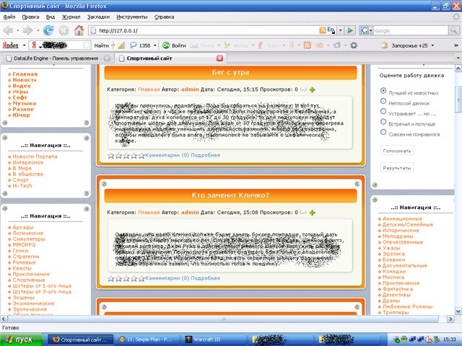Click the green plus icon on the 'Бег с утра' post
The image size is (462, 346).
pos(313,90)
